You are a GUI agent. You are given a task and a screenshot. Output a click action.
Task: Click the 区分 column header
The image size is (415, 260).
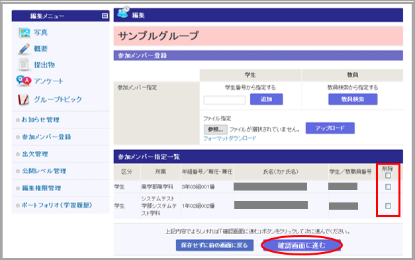point(126,171)
